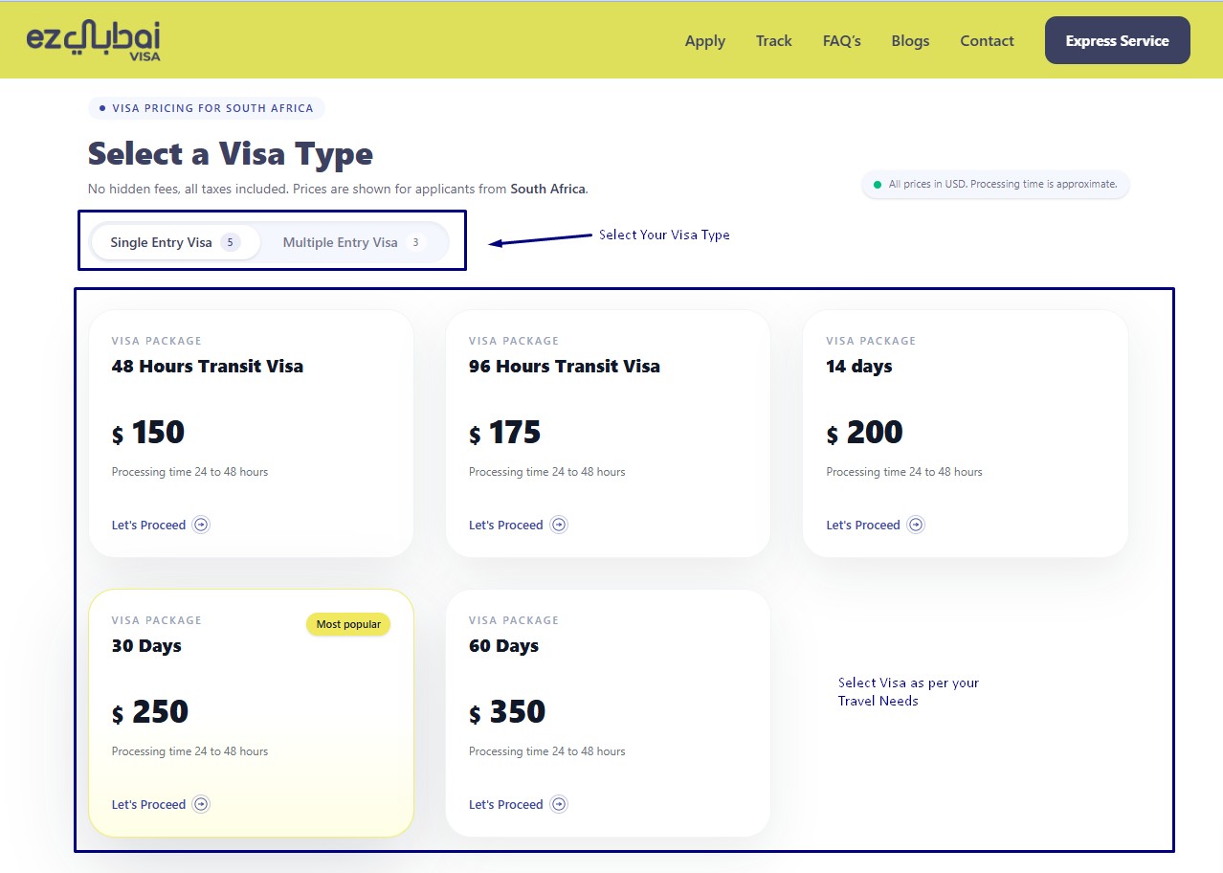
Task: Open the Apply page in navigation
Action: click(705, 41)
